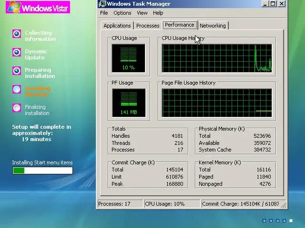Click the CPU Usage gauge showing 10 %
The width and height of the screenshot is (305, 228).
pyautogui.click(x=128, y=58)
